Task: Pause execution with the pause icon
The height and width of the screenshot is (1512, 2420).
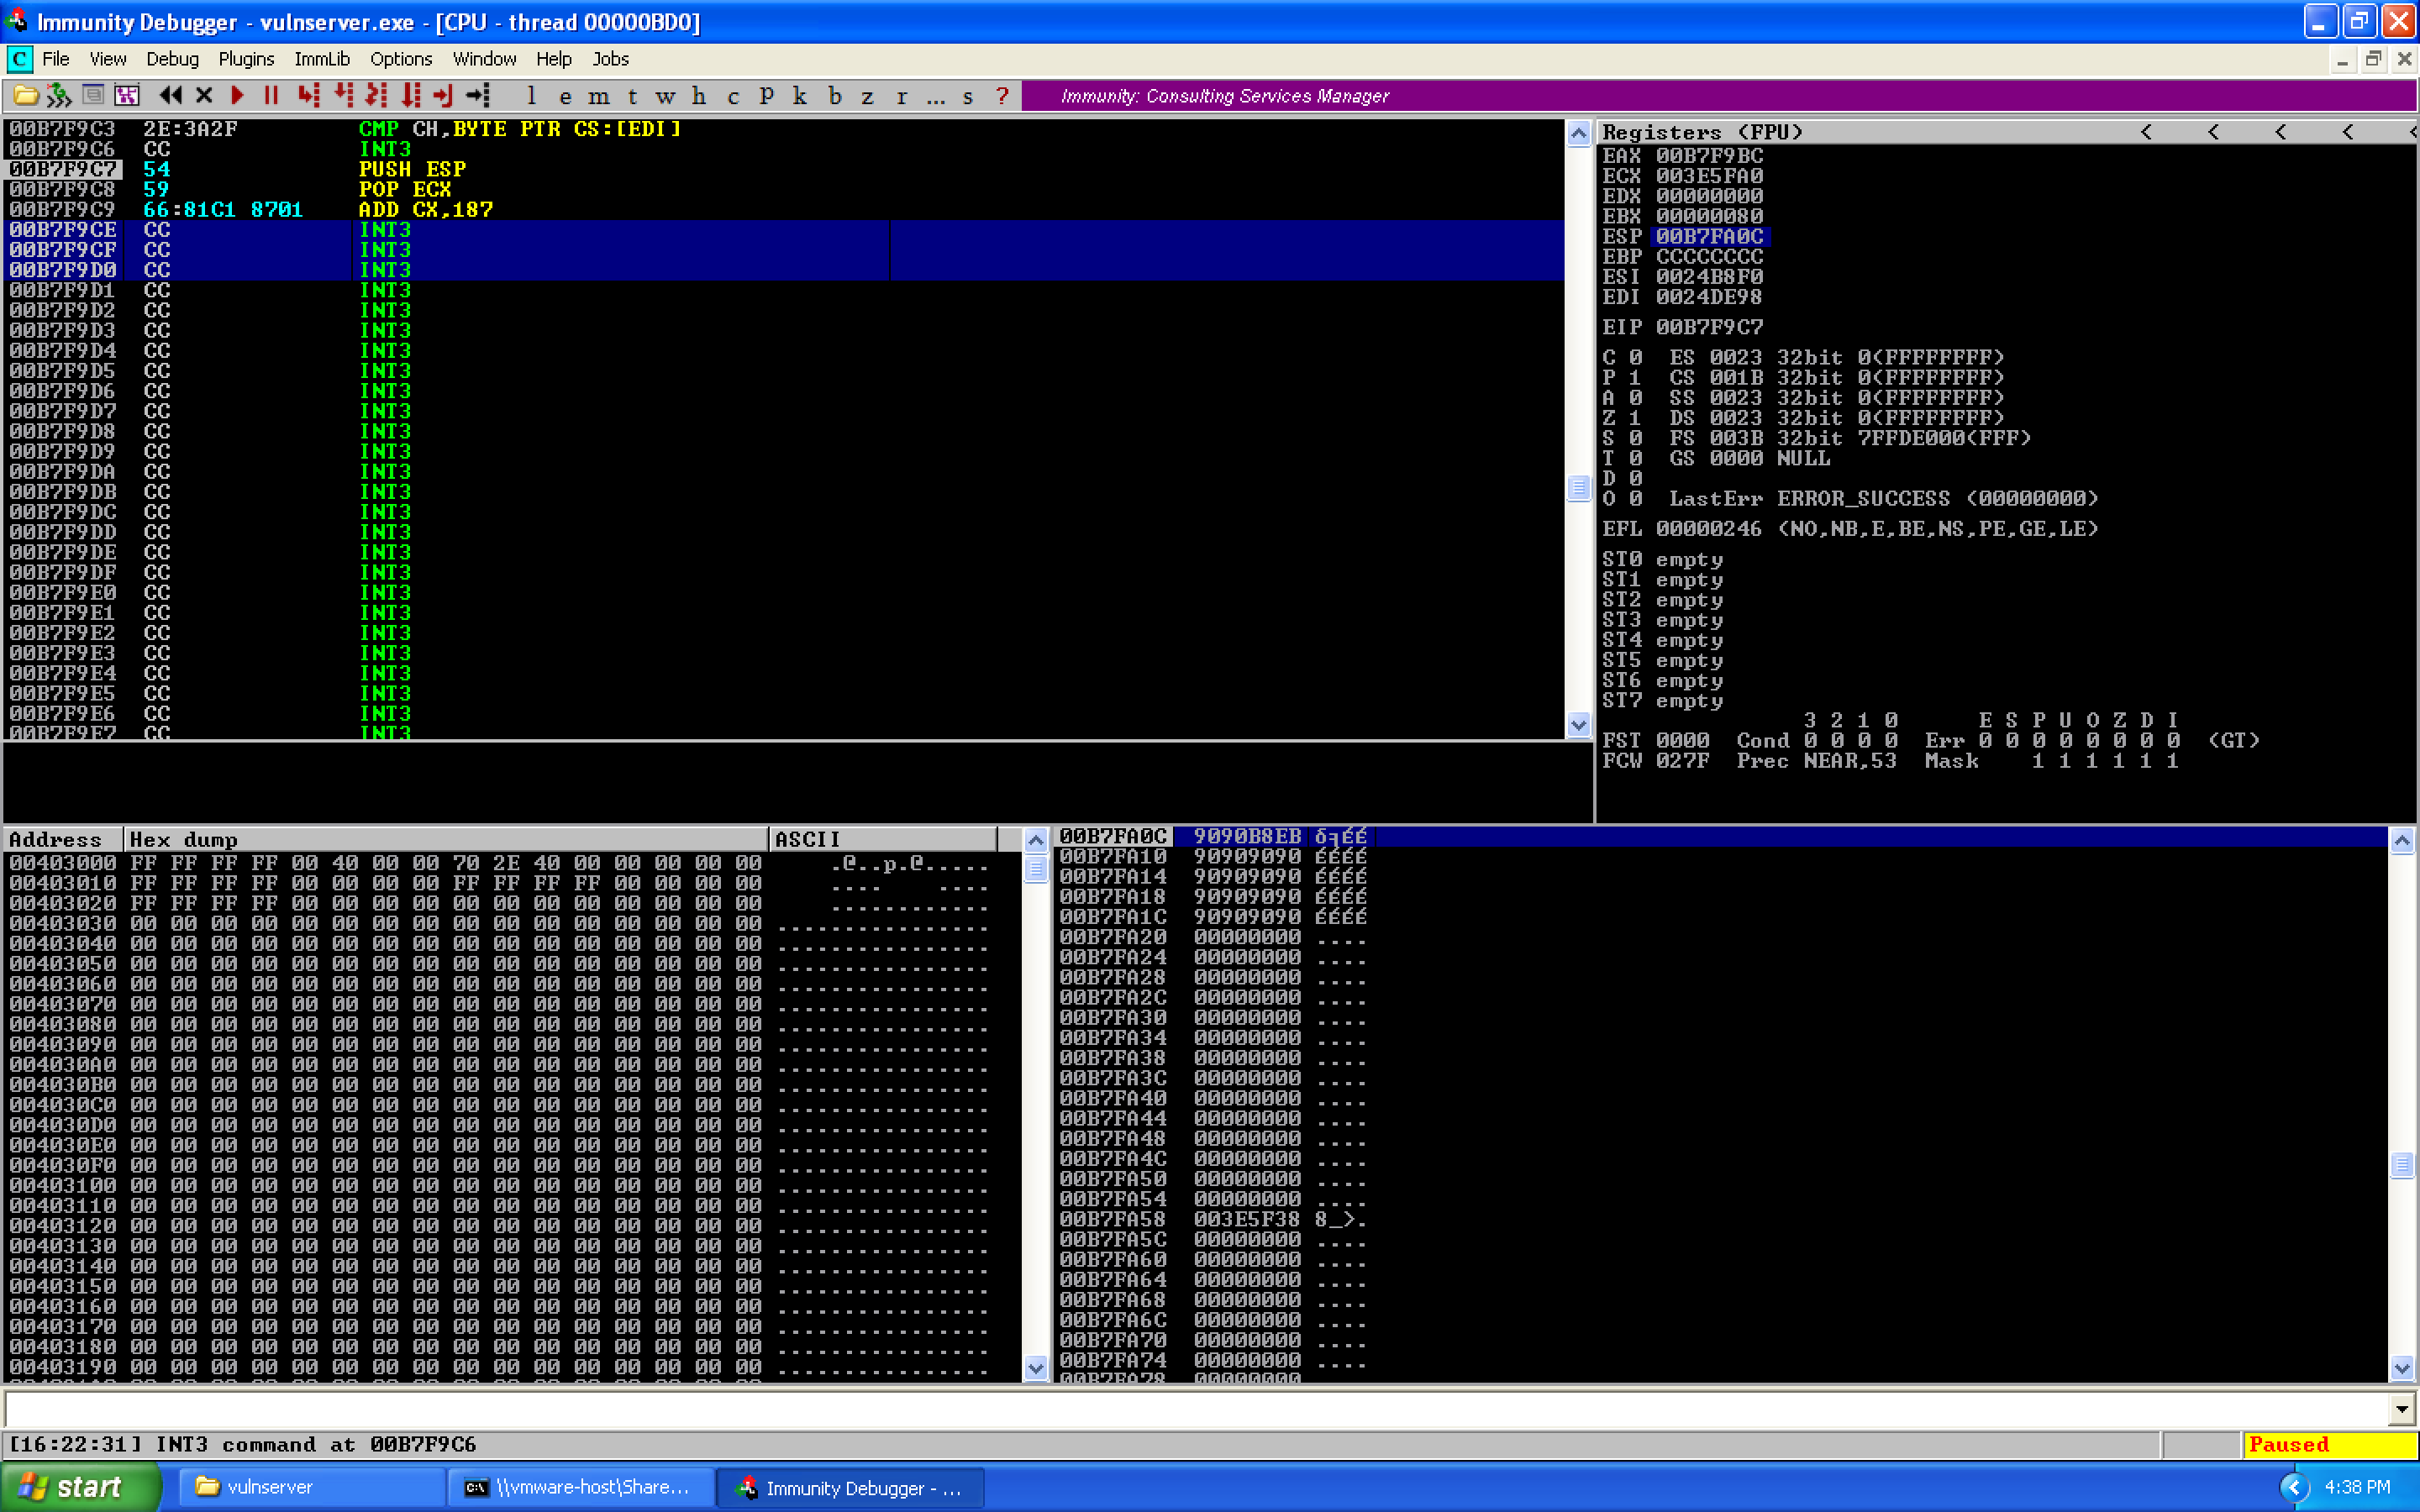Action: pyautogui.click(x=271, y=96)
